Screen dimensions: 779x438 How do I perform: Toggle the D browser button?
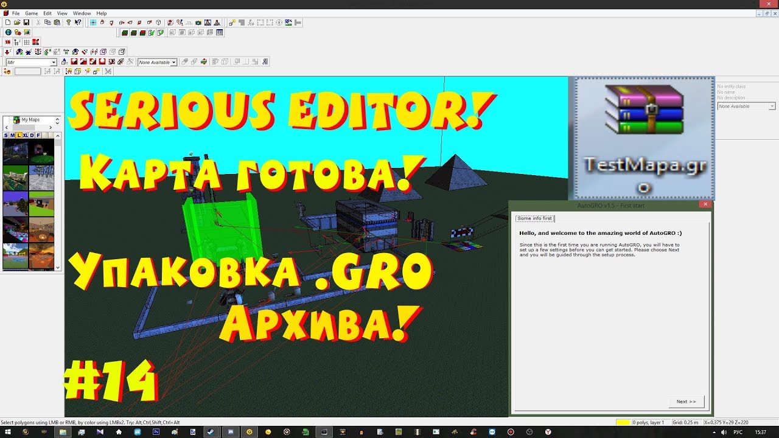pyautogui.click(x=32, y=135)
